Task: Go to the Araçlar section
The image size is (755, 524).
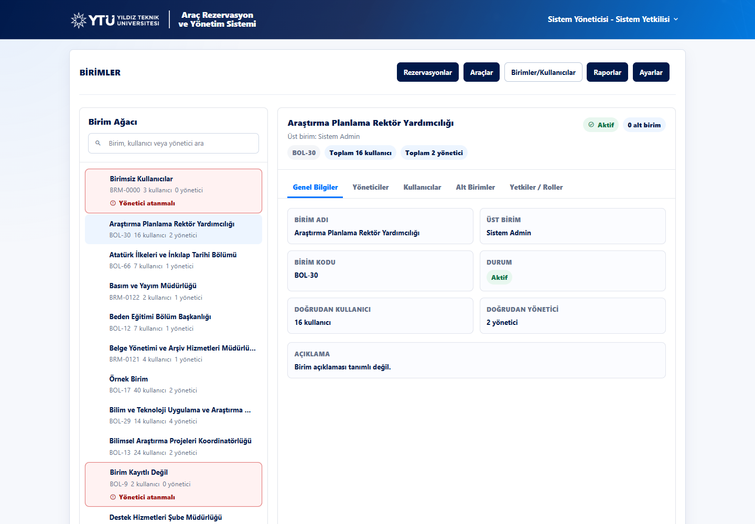Action: point(481,72)
